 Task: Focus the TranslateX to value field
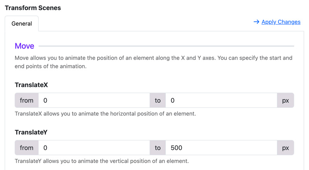221,100
